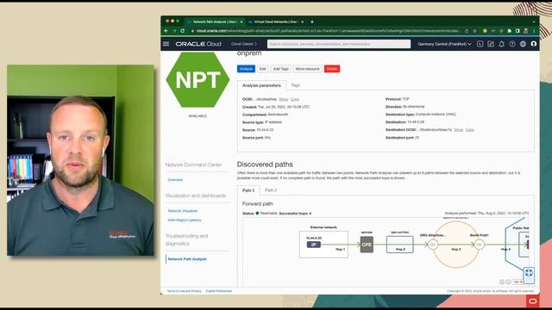Open the Terms of Use and Privacy link
Viewport: 552px width, 310px height.
184,291
